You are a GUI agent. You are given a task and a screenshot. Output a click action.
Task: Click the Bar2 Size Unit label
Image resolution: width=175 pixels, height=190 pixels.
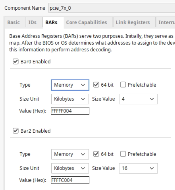click(x=30, y=168)
